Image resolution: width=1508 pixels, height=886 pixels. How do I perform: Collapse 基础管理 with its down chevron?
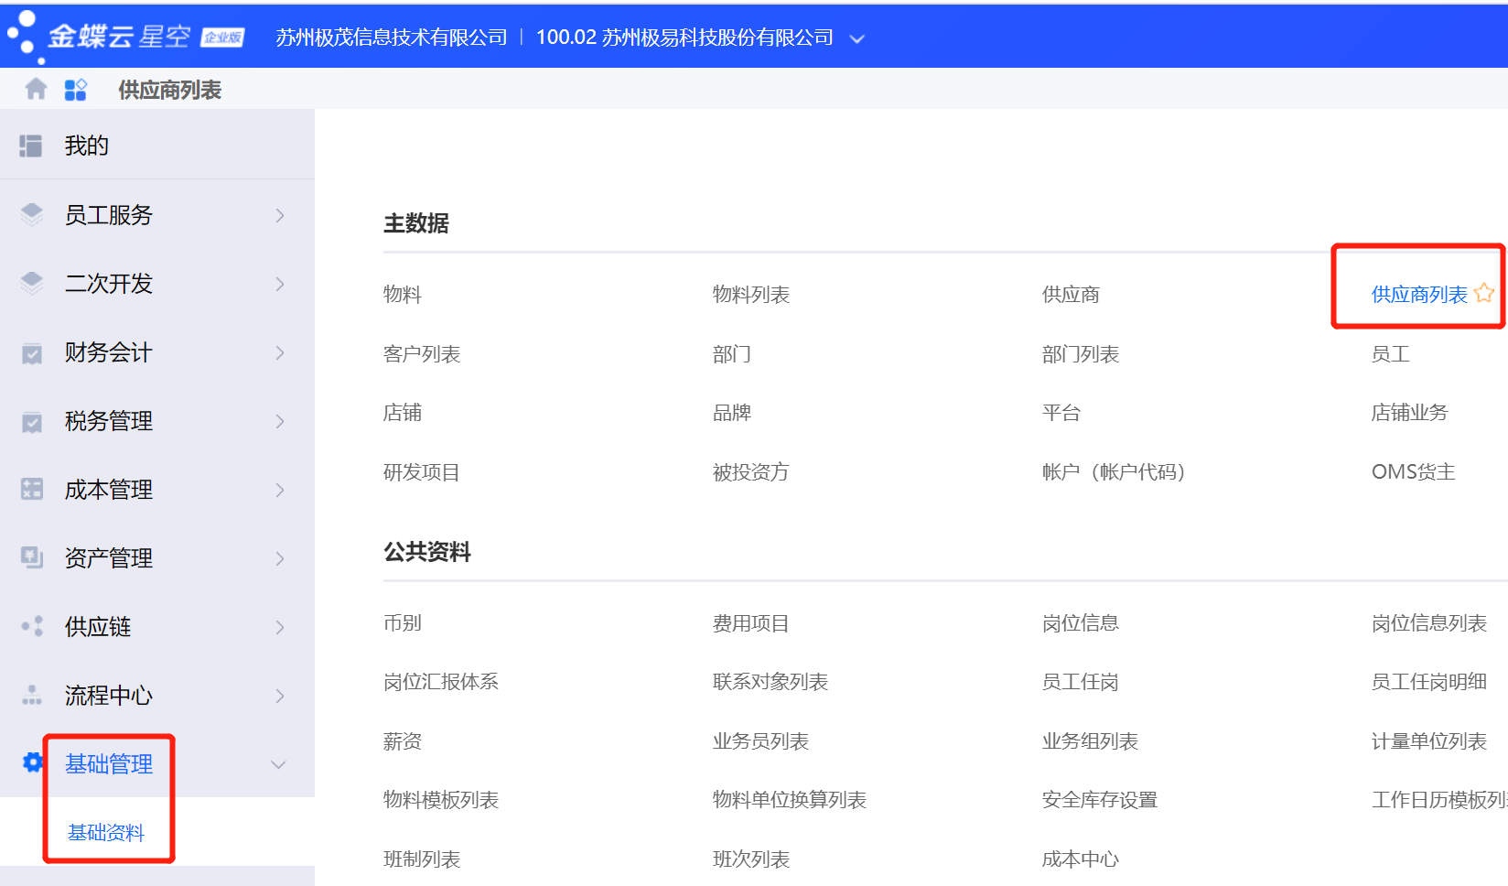pyautogui.click(x=278, y=764)
